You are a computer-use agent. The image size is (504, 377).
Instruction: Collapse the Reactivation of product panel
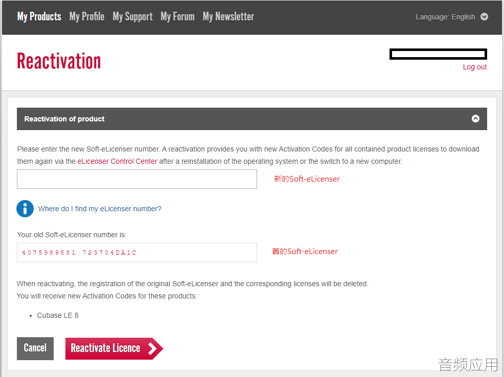click(475, 119)
